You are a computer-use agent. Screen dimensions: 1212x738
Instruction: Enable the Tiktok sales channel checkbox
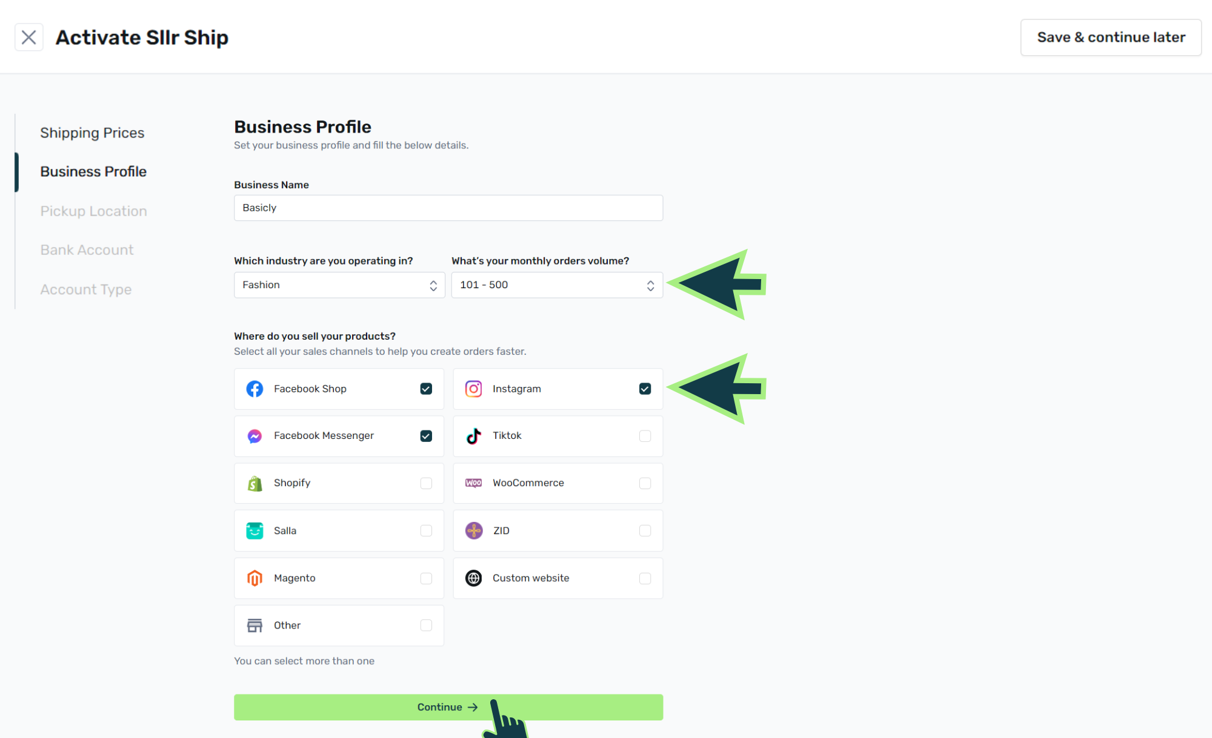tap(645, 436)
